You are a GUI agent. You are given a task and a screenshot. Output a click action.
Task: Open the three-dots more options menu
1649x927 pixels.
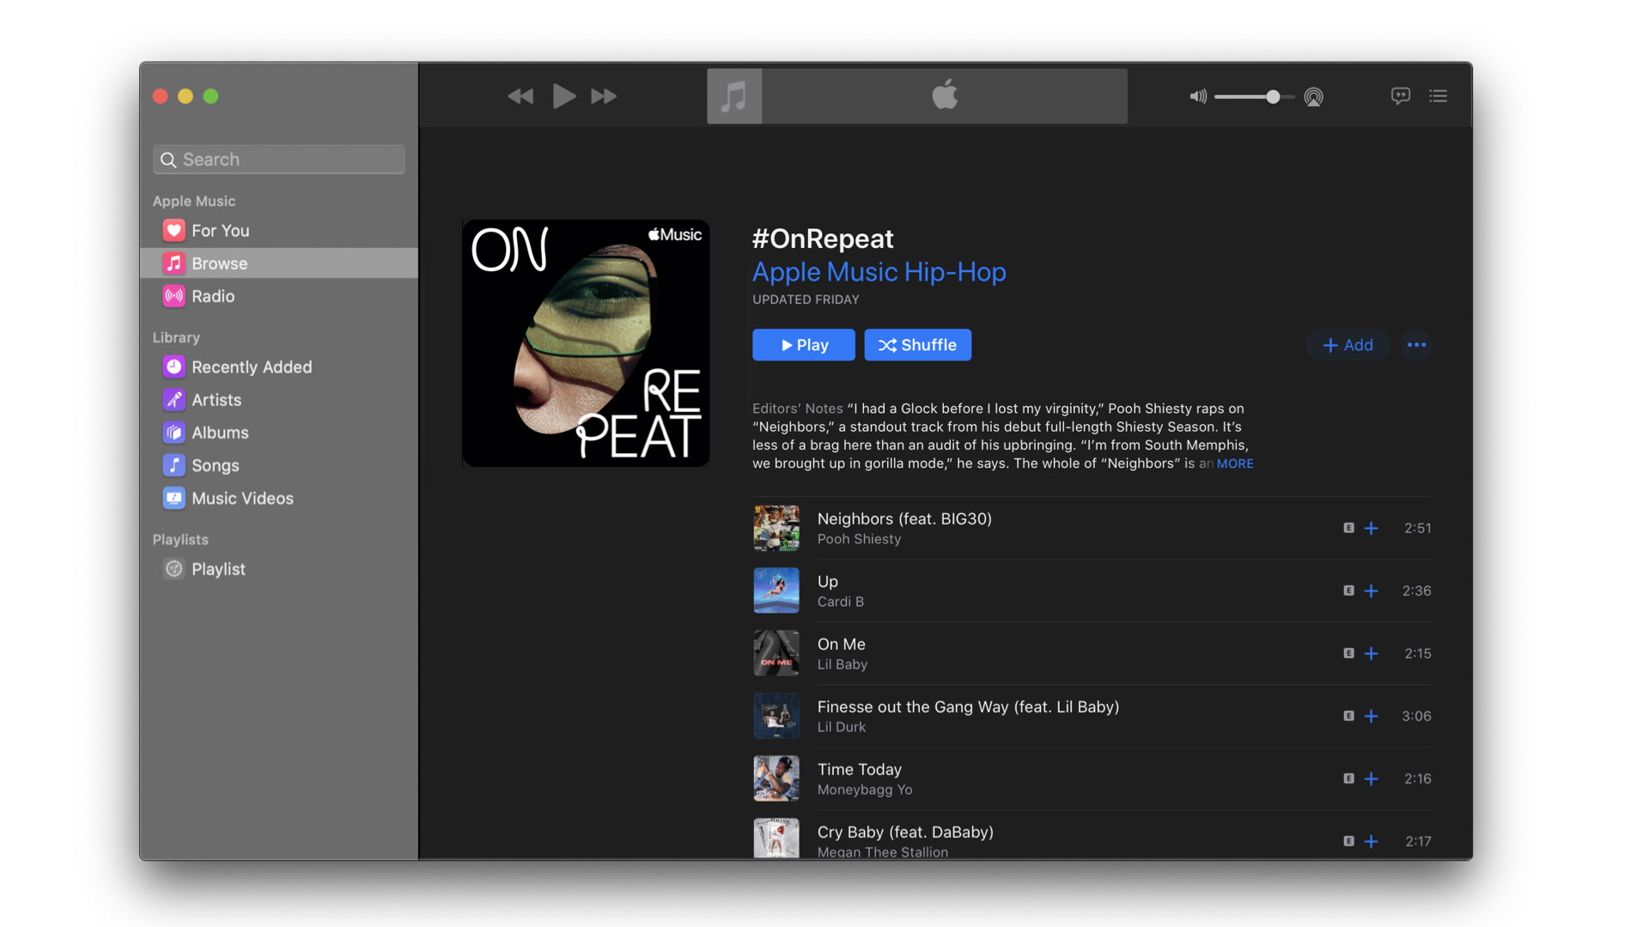point(1416,345)
